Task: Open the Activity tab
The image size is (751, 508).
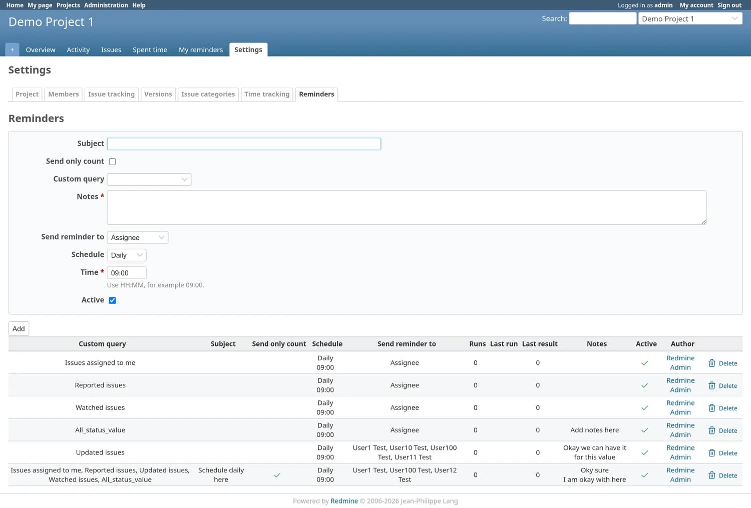Action: pos(78,50)
